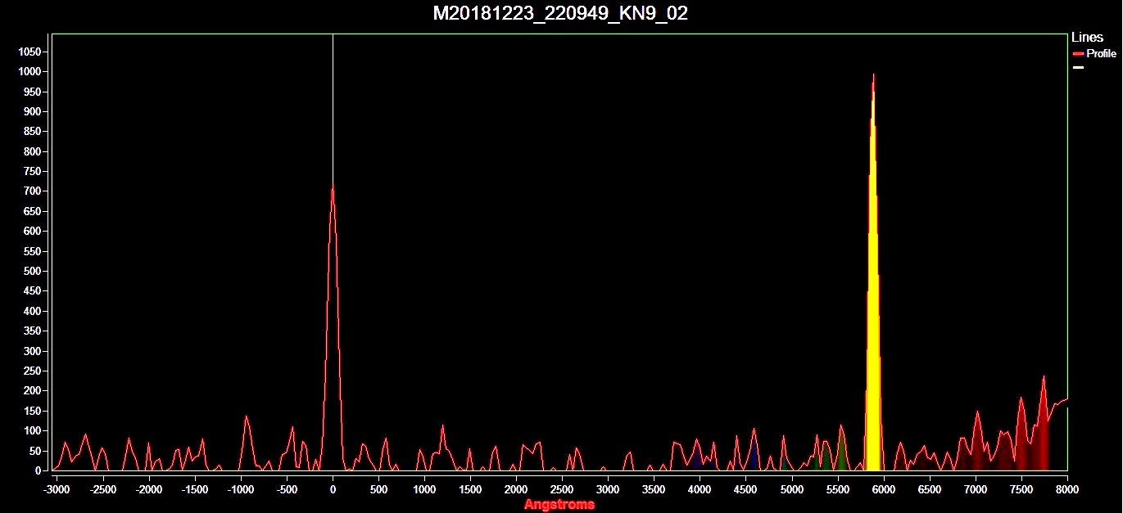Select the red "Angstroms" axis title
Image resolution: width=1123 pixels, height=513 pixels.
(559, 505)
